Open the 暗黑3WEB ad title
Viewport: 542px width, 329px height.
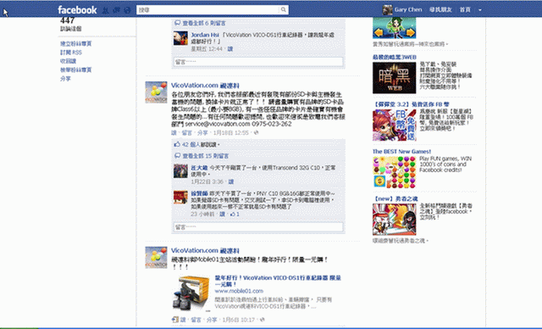tap(395, 57)
